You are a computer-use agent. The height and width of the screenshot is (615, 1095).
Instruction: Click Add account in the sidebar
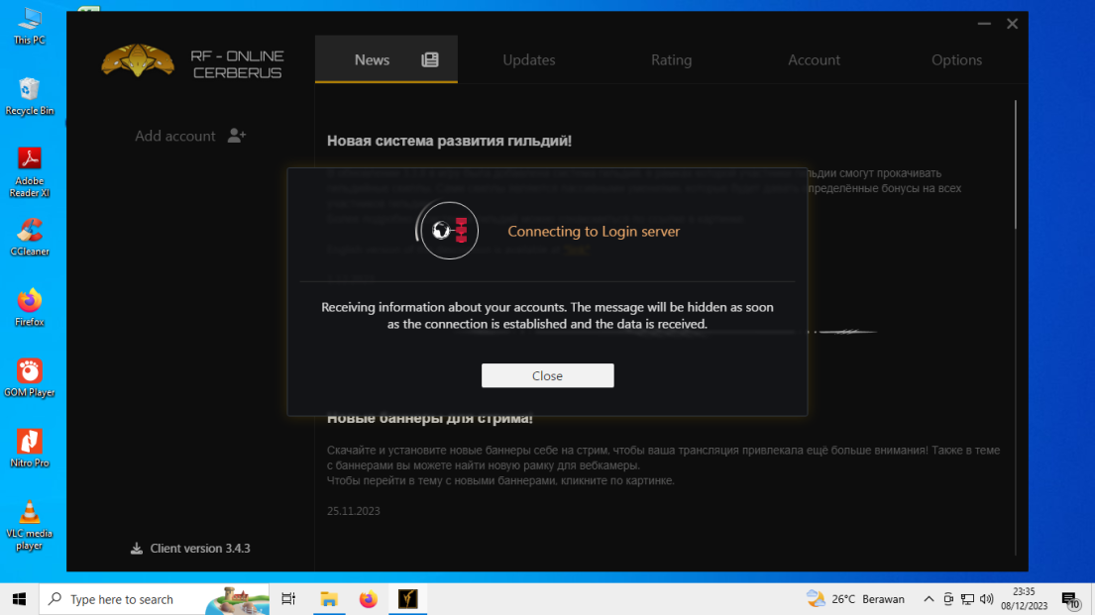pyautogui.click(x=190, y=136)
